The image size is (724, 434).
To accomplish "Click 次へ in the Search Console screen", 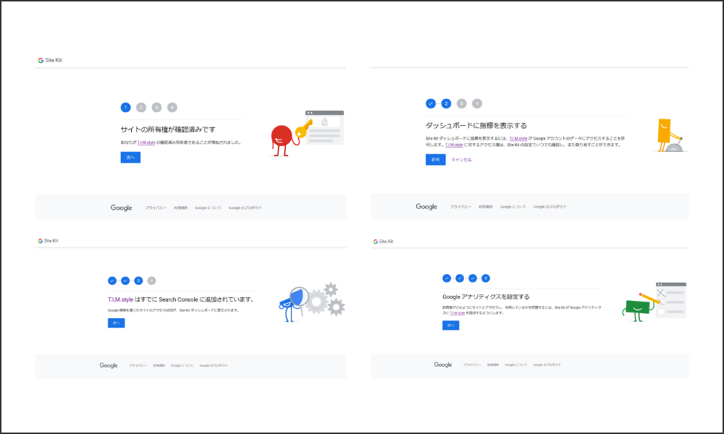I will (117, 323).
